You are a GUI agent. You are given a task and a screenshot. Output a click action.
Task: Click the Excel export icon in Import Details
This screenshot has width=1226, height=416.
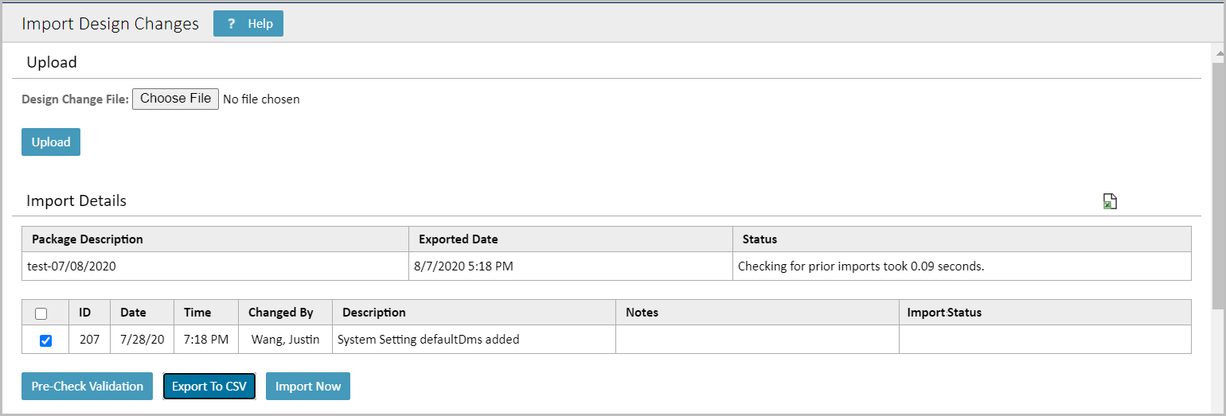tap(1110, 202)
